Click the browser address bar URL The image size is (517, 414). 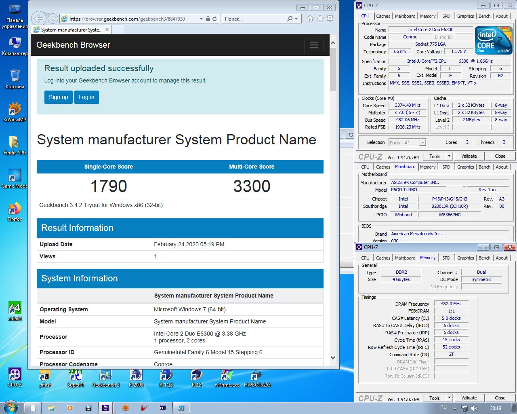coord(127,19)
